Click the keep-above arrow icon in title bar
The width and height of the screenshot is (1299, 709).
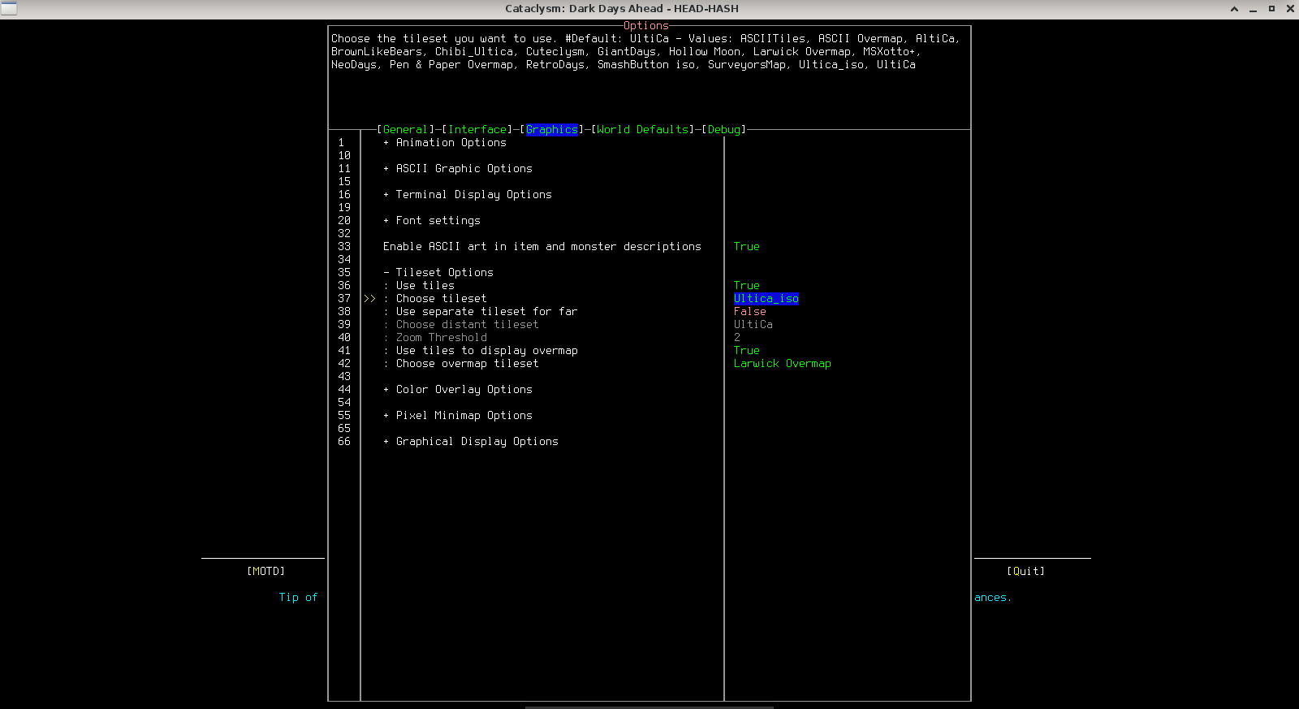(x=1234, y=9)
